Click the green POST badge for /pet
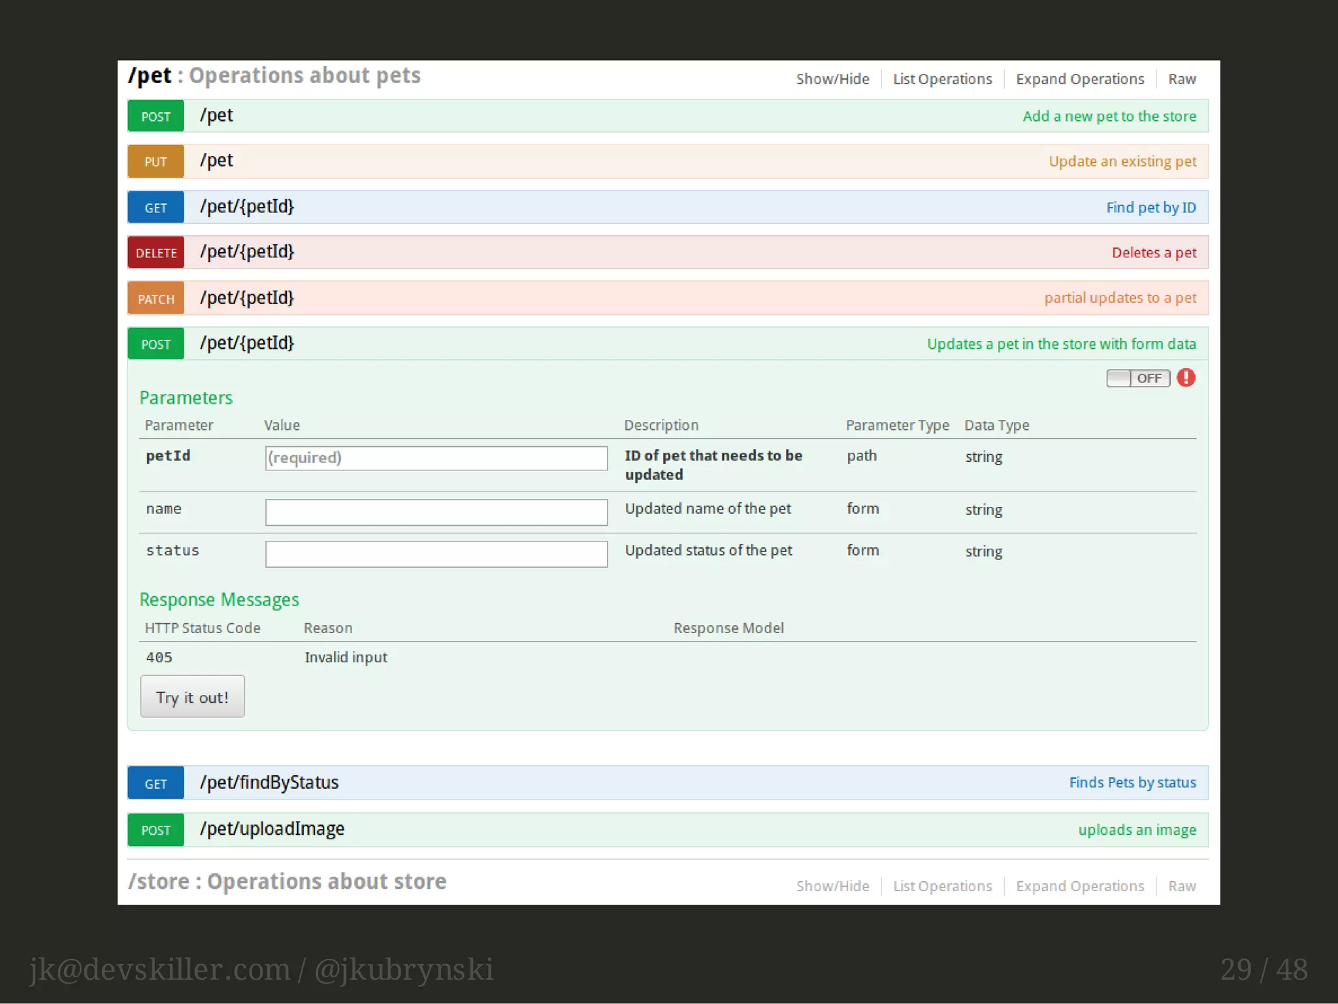1338x1004 pixels. point(155,116)
